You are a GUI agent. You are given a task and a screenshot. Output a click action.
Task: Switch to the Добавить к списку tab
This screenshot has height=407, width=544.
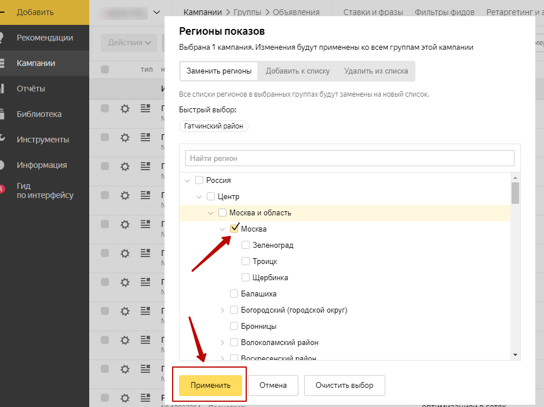(x=298, y=71)
